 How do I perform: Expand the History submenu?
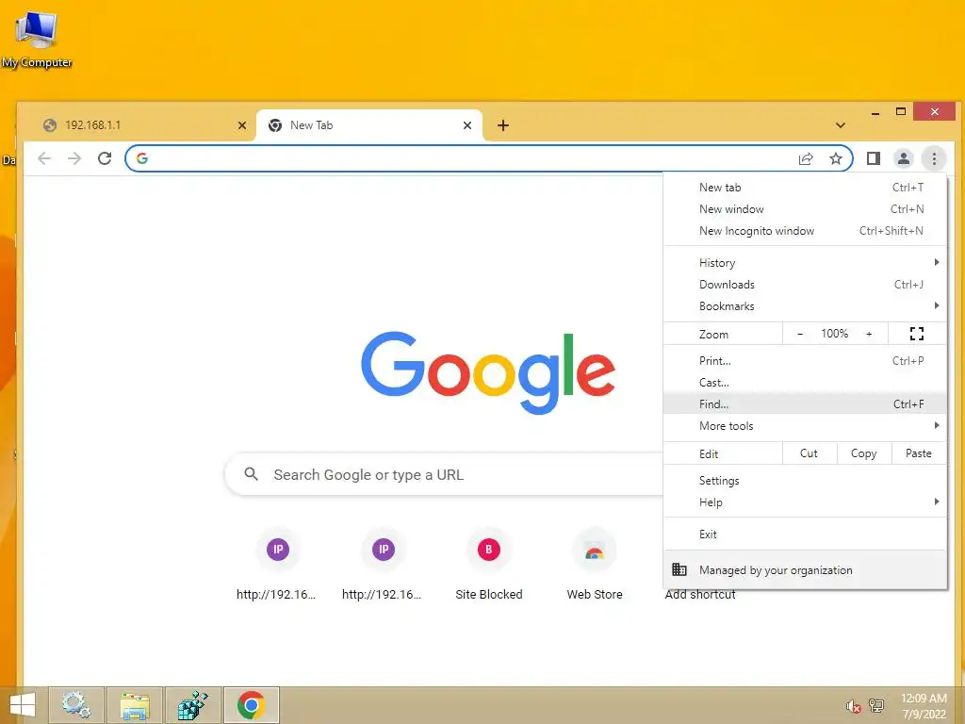(x=805, y=263)
